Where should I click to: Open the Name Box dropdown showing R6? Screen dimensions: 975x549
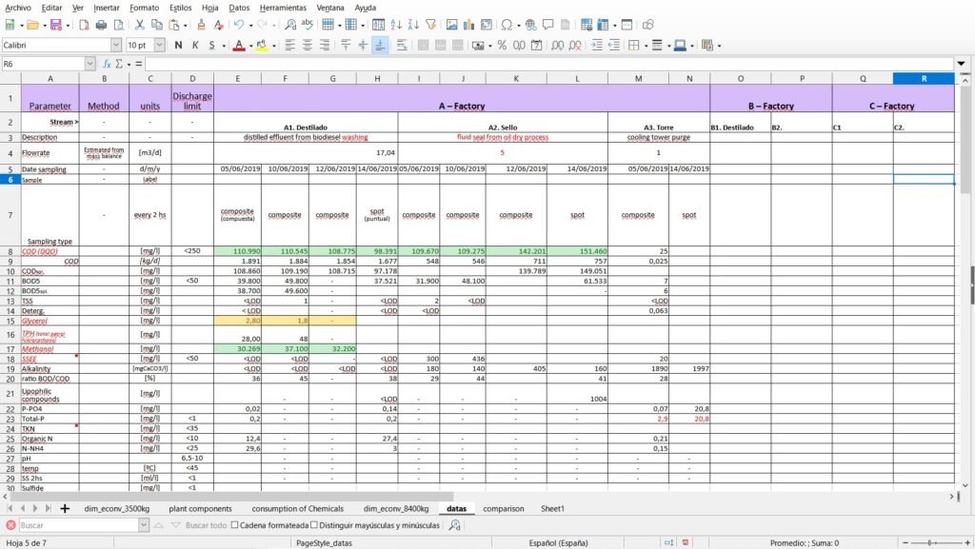pos(90,64)
